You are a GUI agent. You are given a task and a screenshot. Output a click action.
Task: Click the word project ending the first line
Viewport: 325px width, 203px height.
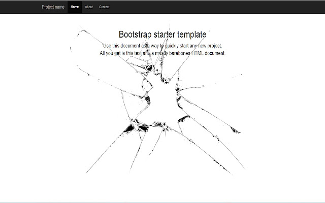point(214,46)
